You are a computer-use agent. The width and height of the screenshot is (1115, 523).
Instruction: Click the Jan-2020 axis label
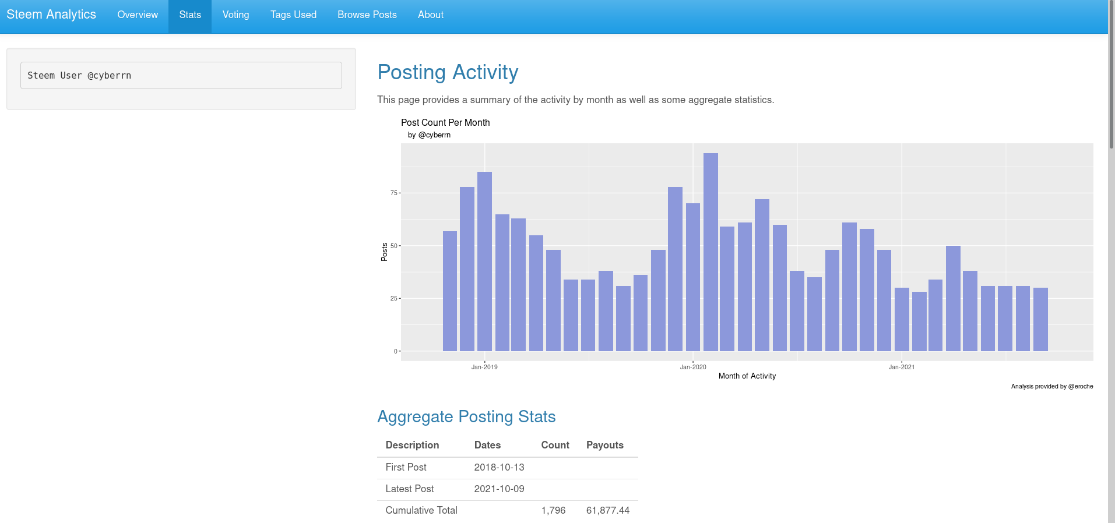point(693,367)
